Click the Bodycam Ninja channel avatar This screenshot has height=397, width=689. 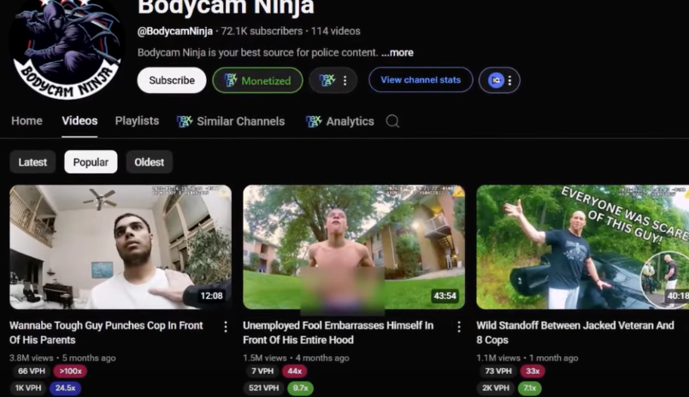67,49
